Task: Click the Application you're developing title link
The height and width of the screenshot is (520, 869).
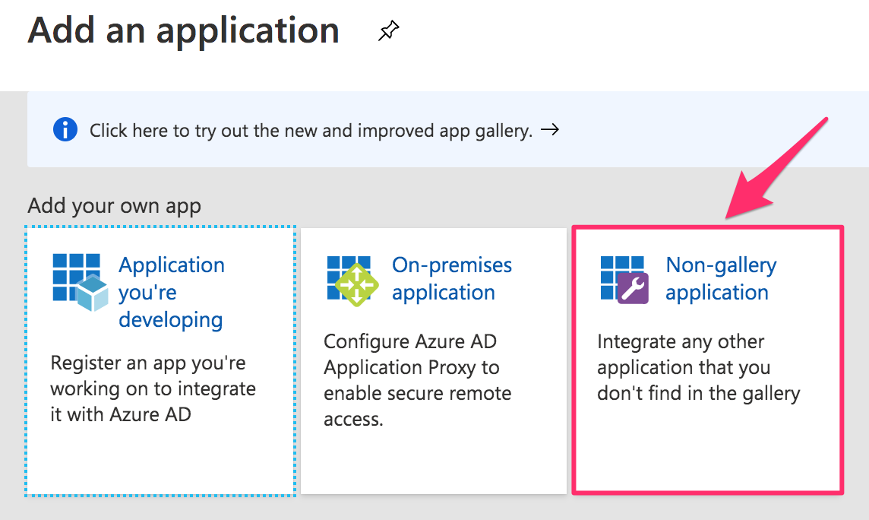Action: click(x=171, y=293)
